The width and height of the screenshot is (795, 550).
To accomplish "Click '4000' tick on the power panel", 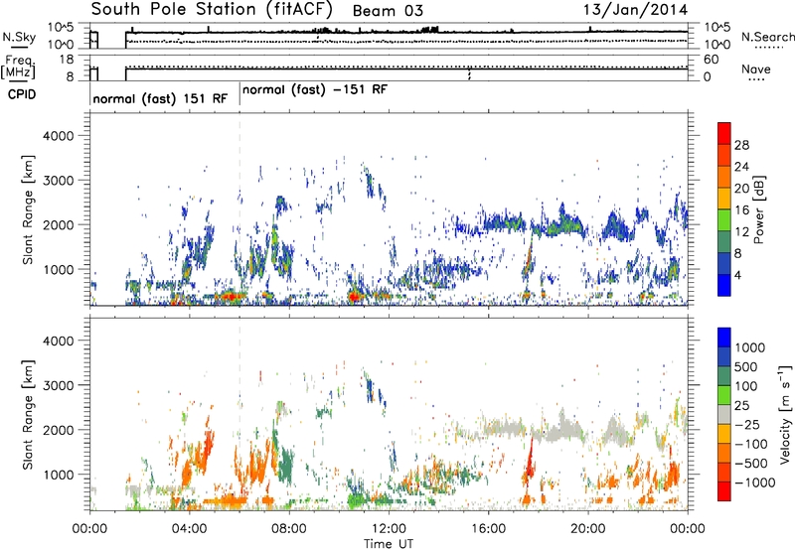I will point(58,136).
